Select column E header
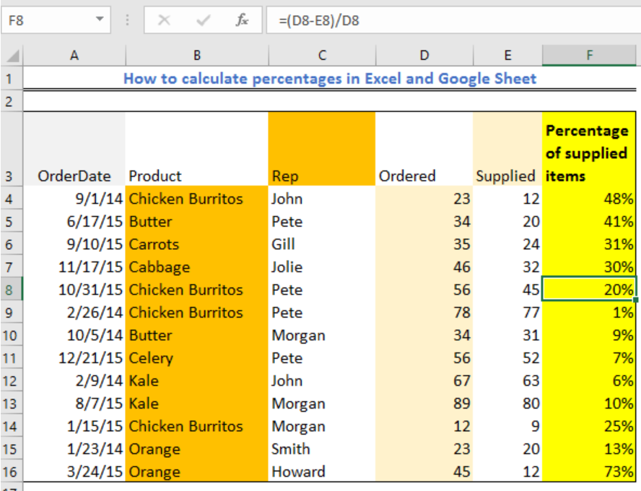The image size is (641, 491). point(507,55)
